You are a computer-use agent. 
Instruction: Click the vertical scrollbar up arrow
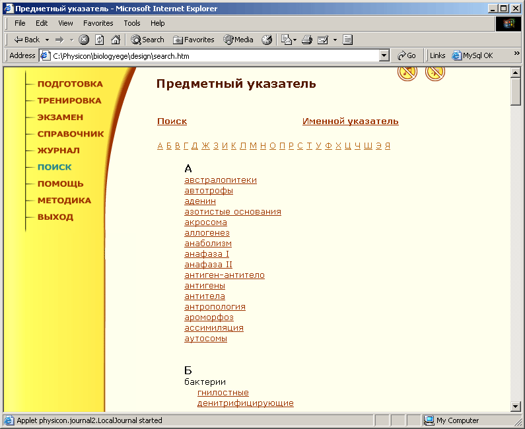(516, 73)
